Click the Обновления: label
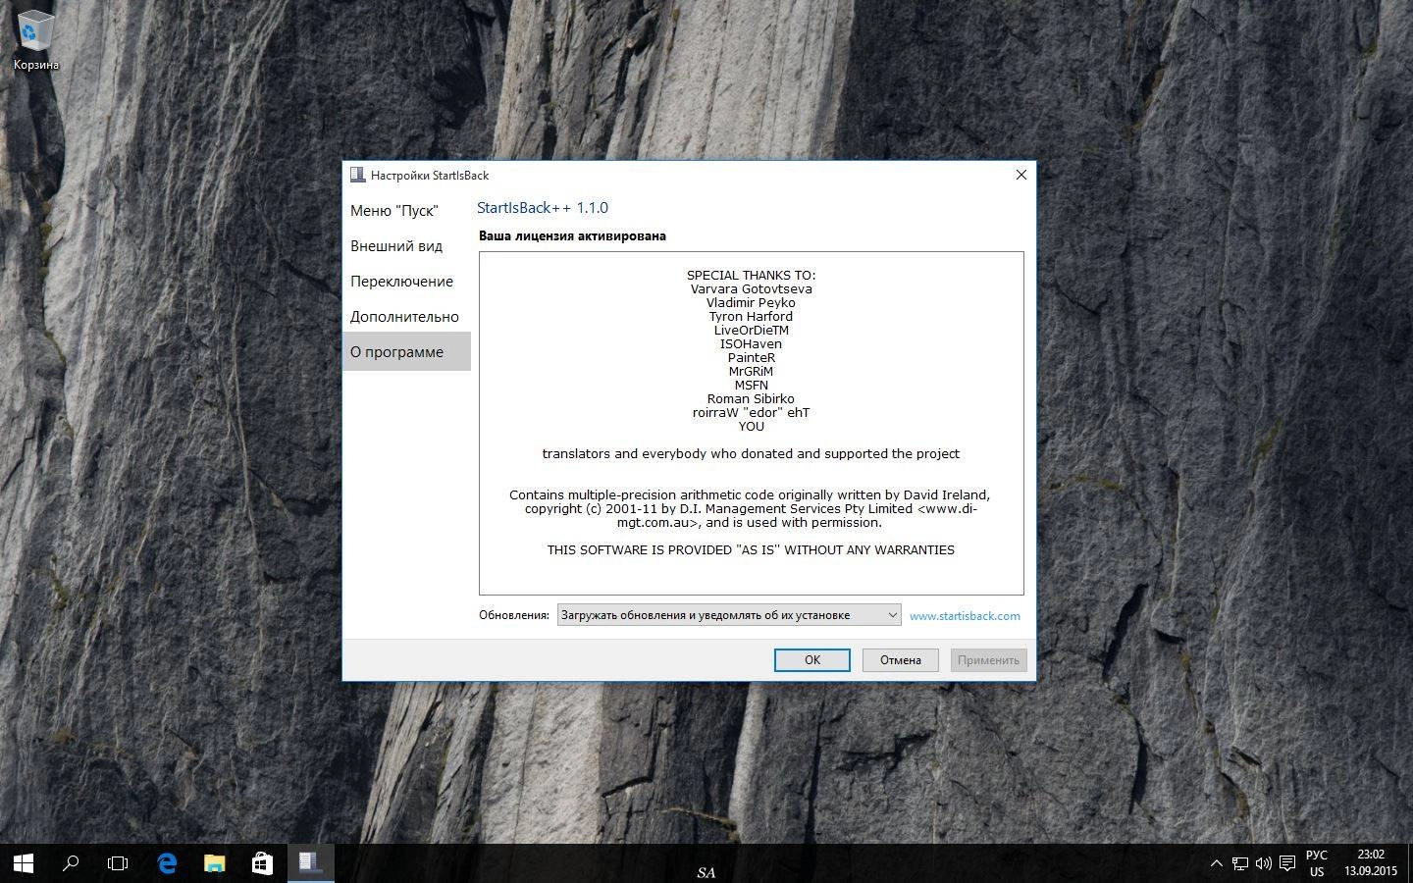The height and width of the screenshot is (883, 1413). coord(514,616)
